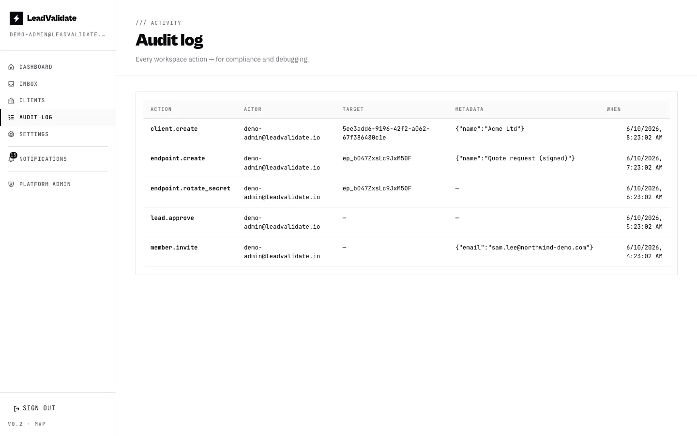Click the compliance and debugging subtitle text
The width and height of the screenshot is (697, 436).
point(222,60)
